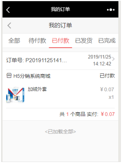Click the 已加载全部 footer text
This screenshot has height=164, width=122.
(x=60, y=131)
